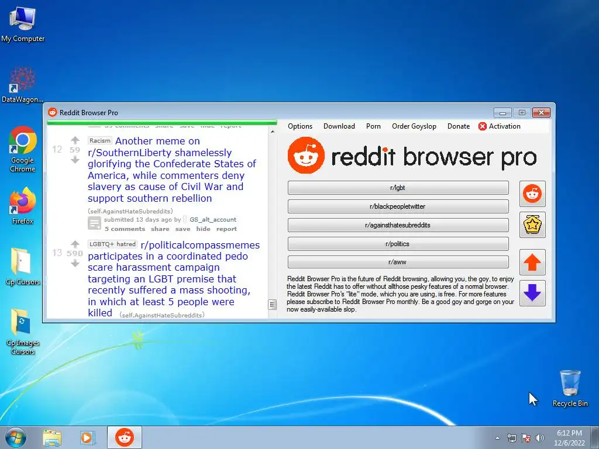This screenshot has height=449, width=599.
Task: Show hidden tray icons arrow
Action: (497, 438)
